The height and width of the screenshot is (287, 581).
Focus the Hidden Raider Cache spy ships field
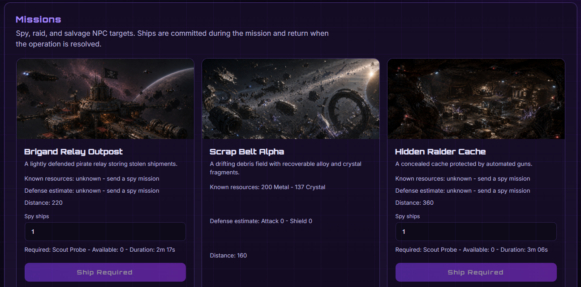click(476, 232)
